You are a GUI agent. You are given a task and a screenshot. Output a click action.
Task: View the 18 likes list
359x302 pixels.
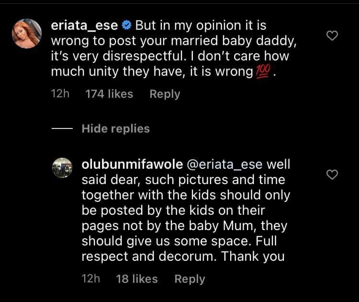click(137, 279)
